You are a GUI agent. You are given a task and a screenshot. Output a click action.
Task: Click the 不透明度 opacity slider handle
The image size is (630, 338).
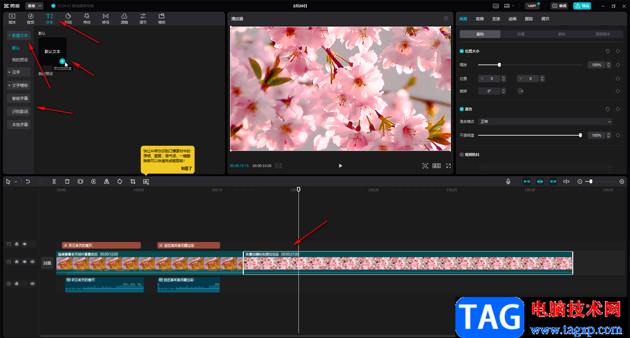pyautogui.click(x=580, y=135)
